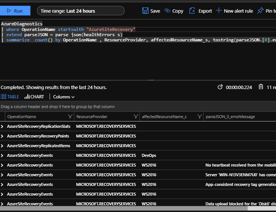Click the Pin to dashboard pin icon
The height and width of the screenshot is (212, 276).
[260, 10]
